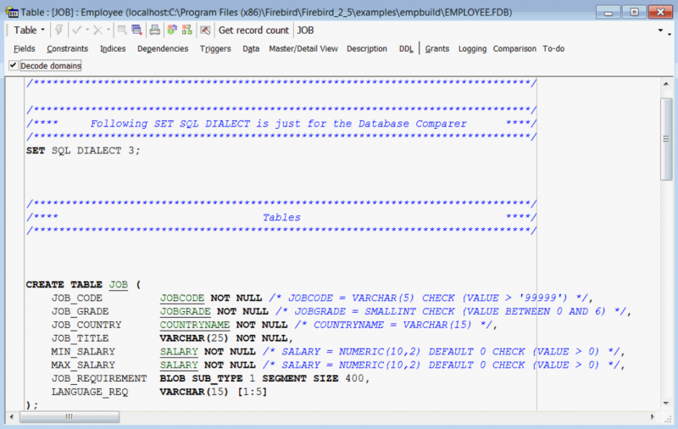The image size is (678, 429).
Task: Click the toolbar drag handle grip
Action: [8, 31]
